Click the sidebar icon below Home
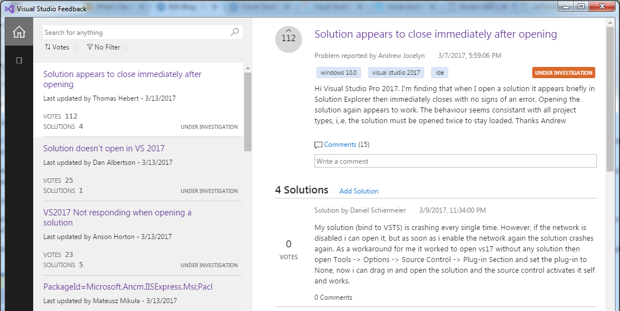The height and width of the screenshot is (311, 620). [x=19, y=61]
